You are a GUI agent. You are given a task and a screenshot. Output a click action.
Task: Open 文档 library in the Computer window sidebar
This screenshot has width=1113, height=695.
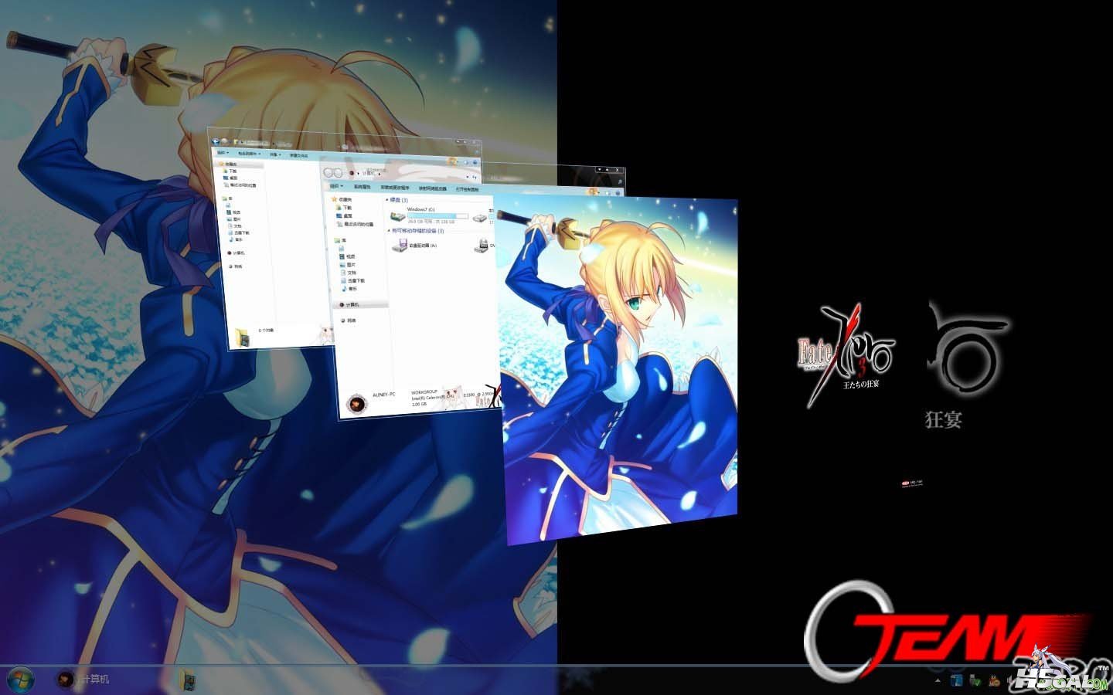pos(349,273)
